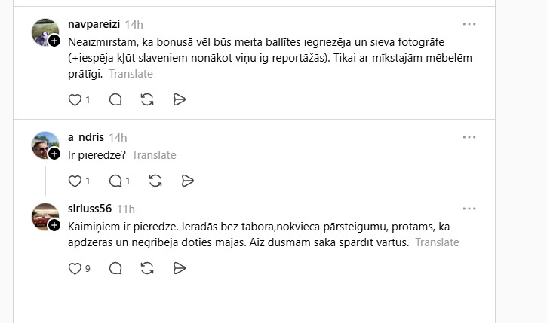
Task: Open more options for navpareizi's post
Action: [x=469, y=24]
